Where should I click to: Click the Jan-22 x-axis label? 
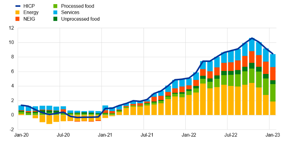188,135
